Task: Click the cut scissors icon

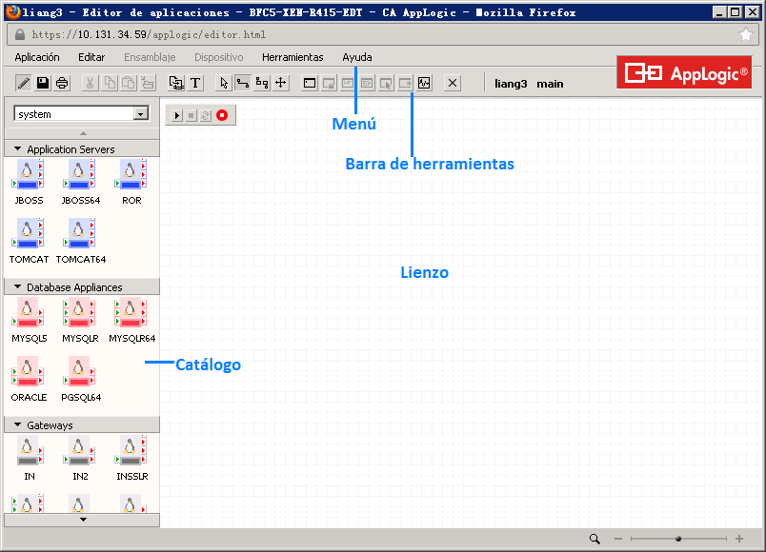Action: (x=90, y=83)
